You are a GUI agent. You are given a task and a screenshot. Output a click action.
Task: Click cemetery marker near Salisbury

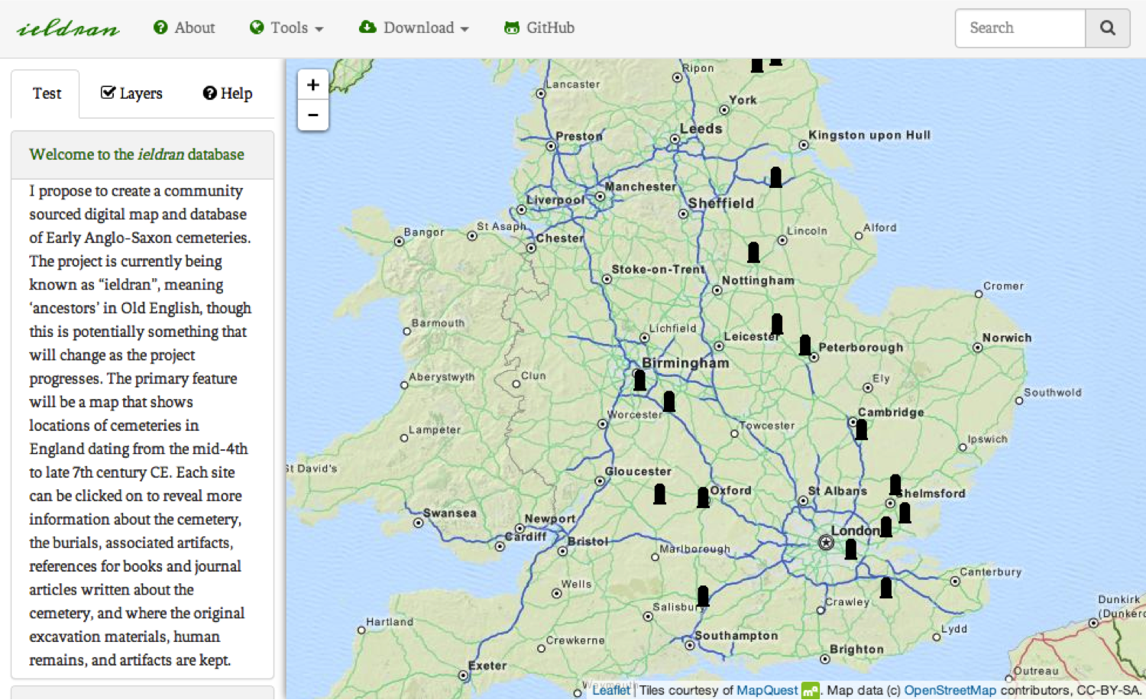pyautogui.click(x=703, y=596)
